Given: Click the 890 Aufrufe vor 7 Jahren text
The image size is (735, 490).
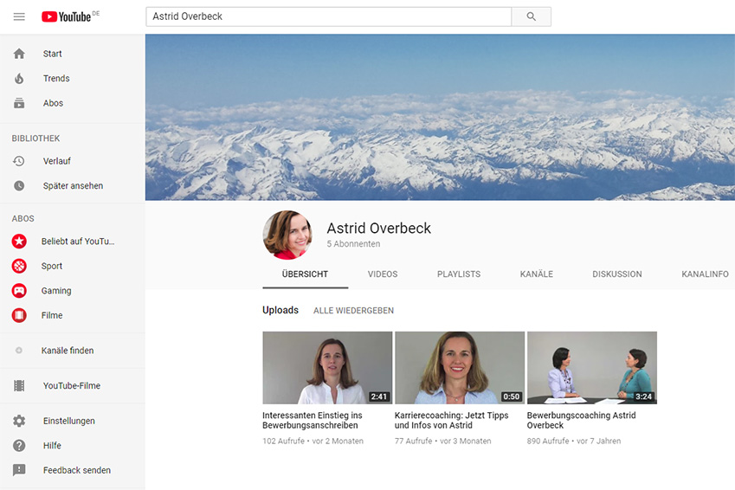Looking at the screenshot, I should [x=574, y=442].
